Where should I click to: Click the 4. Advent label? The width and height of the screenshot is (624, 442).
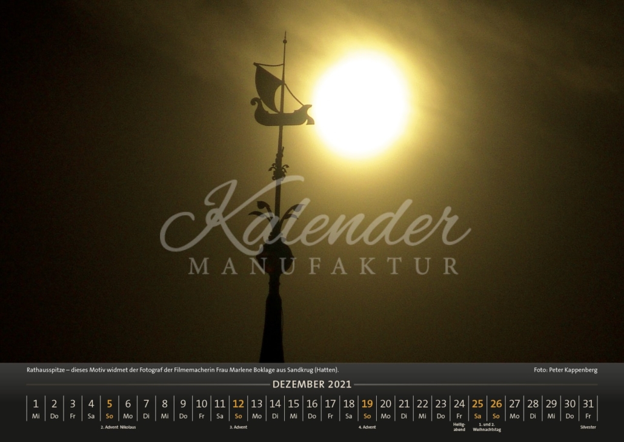[x=367, y=427]
